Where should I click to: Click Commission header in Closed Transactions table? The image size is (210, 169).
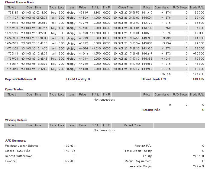pyautogui.click(x=162, y=7)
